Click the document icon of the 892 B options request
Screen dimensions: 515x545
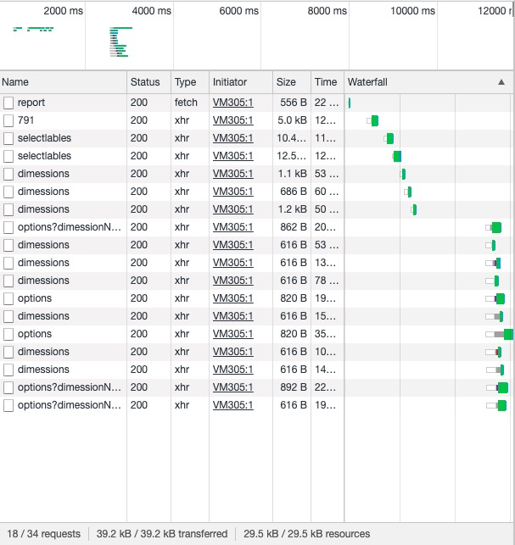(8, 387)
